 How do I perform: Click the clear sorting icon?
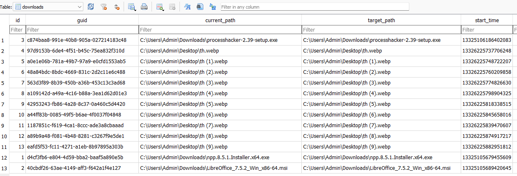(x=117, y=7)
